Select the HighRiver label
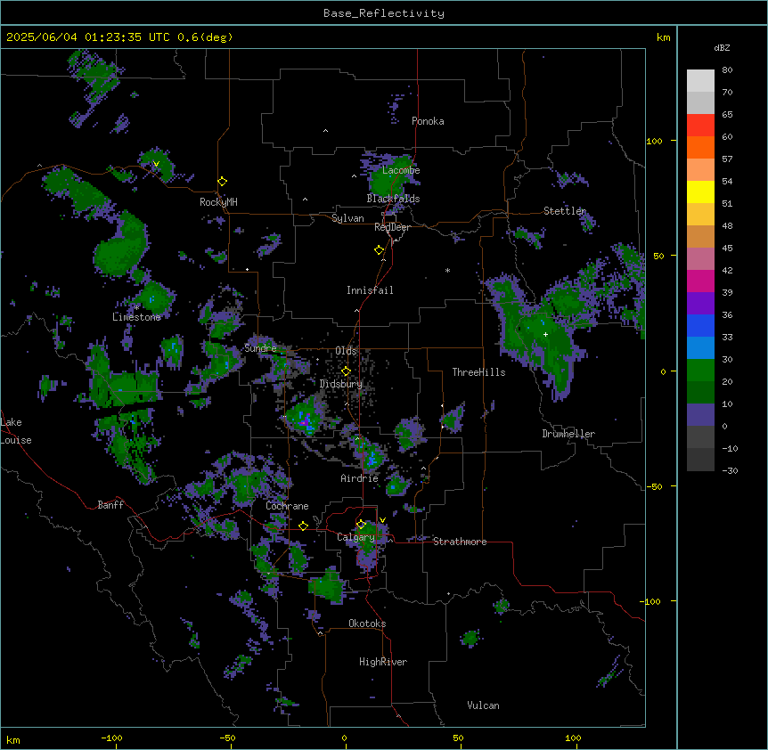 (383, 662)
